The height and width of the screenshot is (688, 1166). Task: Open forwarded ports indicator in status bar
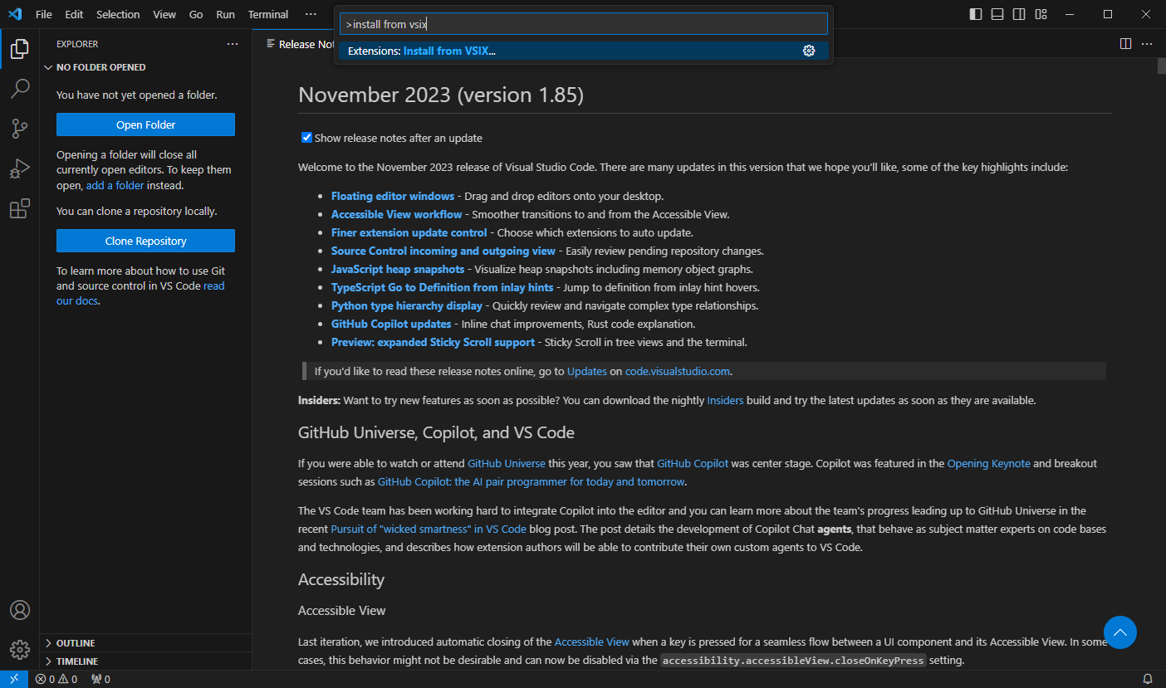coord(100,679)
